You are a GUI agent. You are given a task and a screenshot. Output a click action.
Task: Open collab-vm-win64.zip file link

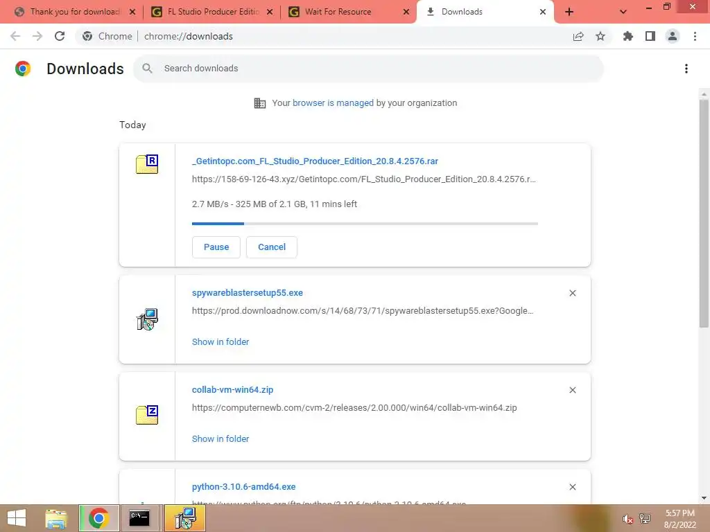coord(233,389)
